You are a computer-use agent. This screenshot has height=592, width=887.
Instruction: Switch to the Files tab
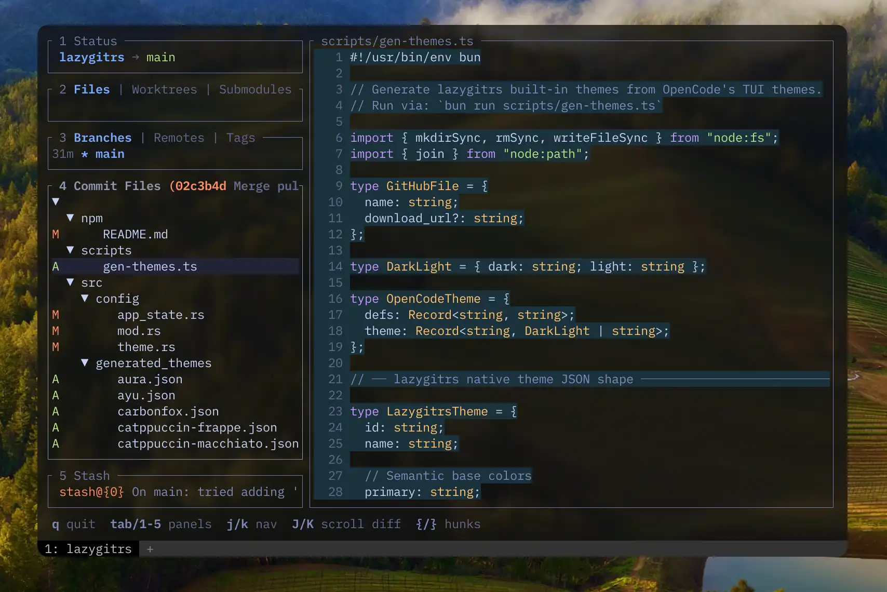tap(92, 89)
